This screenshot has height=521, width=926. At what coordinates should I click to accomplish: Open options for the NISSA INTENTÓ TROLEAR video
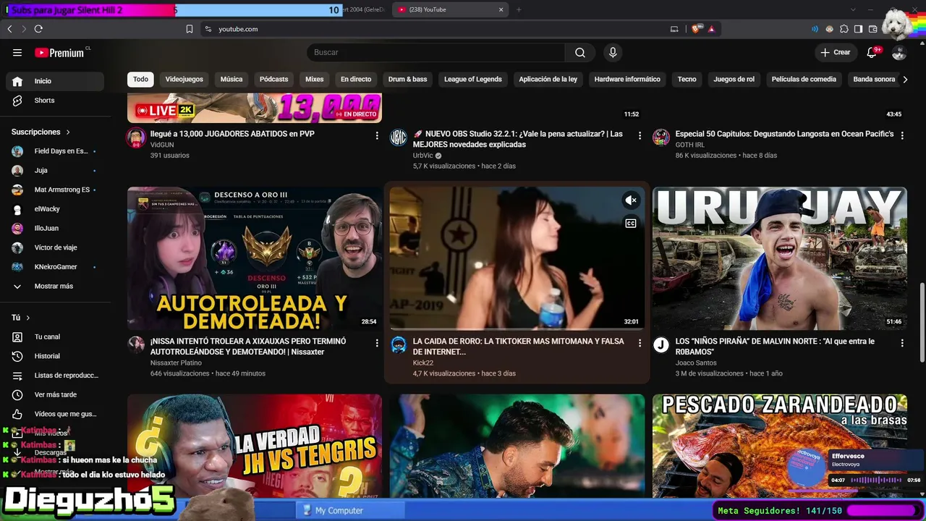pyautogui.click(x=377, y=343)
